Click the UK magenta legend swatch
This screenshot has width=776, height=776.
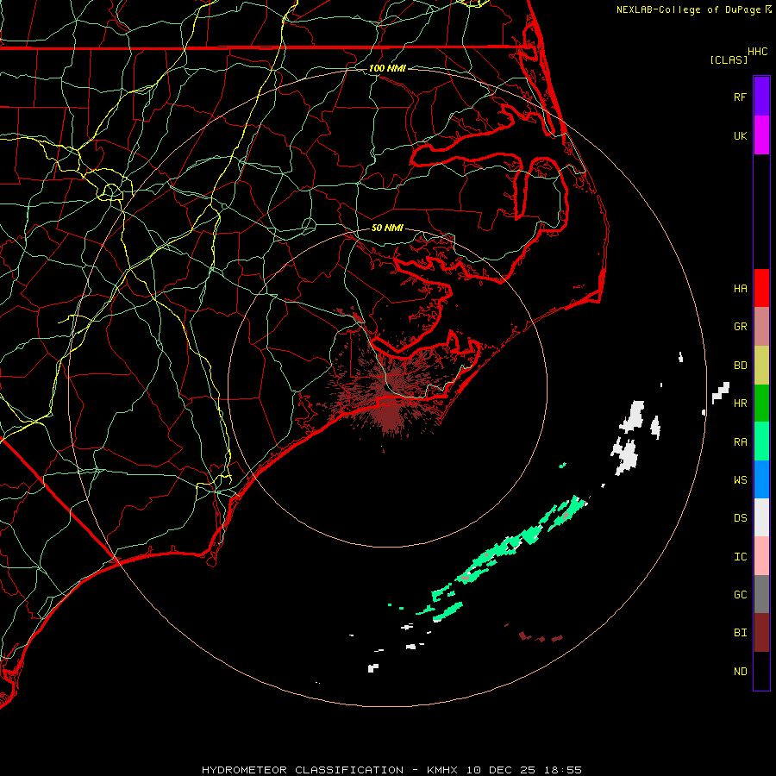761,135
